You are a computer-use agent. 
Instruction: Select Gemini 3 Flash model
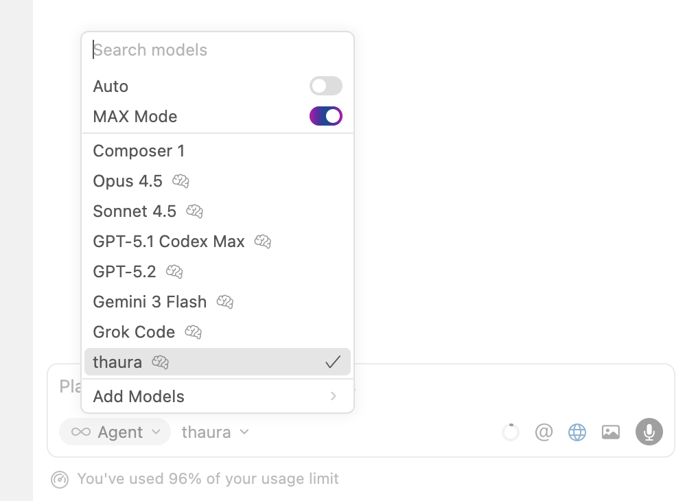point(150,302)
